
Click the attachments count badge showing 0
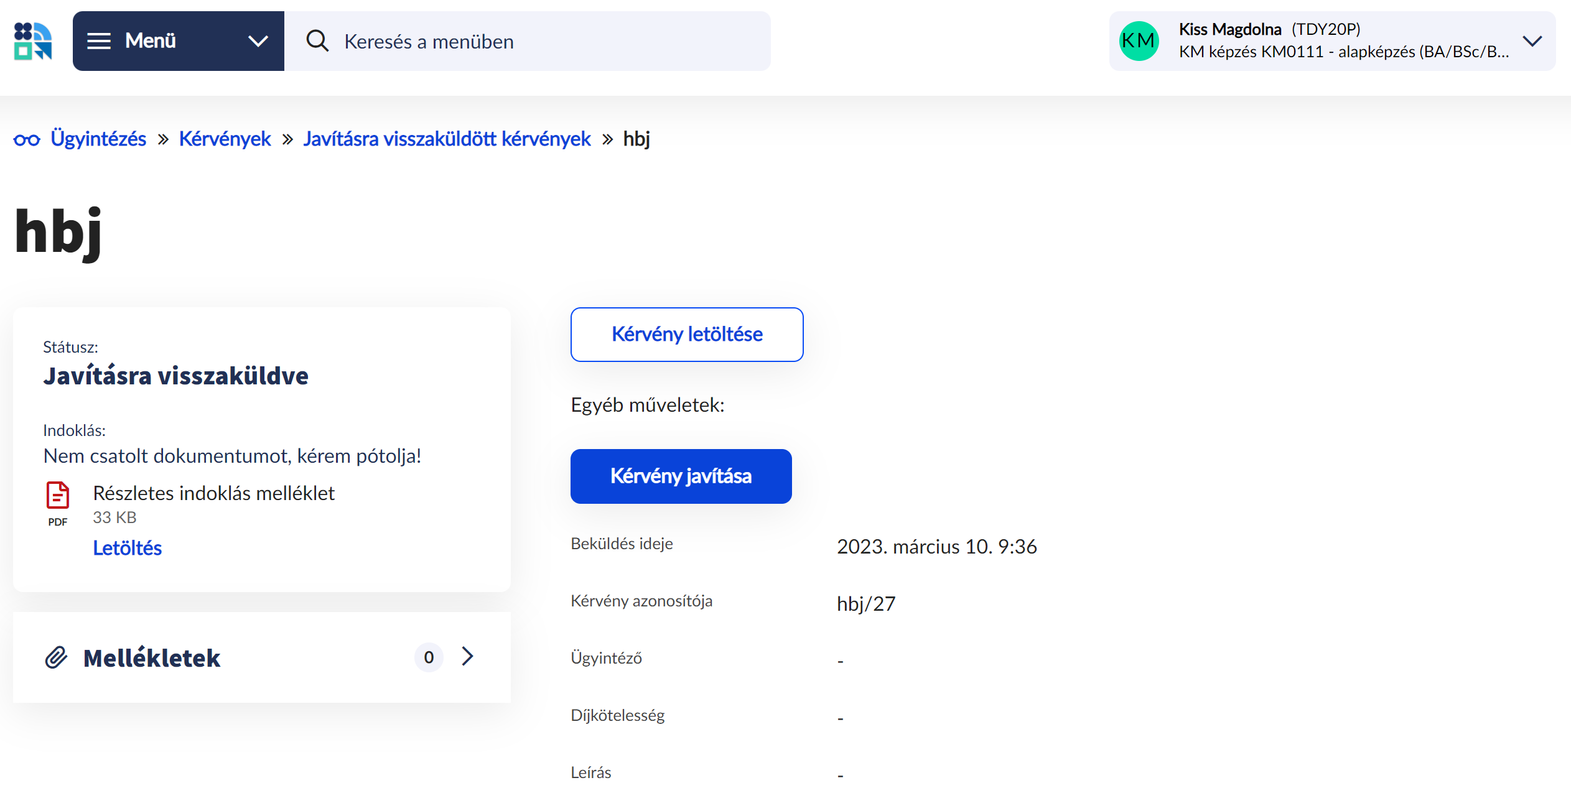428,657
